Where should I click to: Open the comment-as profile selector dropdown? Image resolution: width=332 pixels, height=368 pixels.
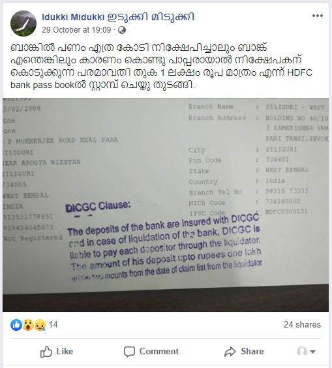tap(306, 352)
